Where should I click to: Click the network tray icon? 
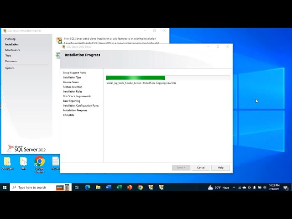(239, 188)
